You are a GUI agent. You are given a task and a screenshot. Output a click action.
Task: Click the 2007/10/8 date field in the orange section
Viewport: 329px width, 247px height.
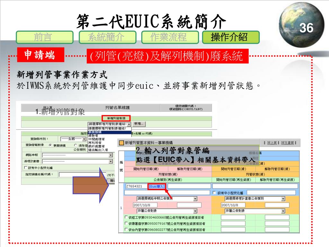(233, 205)
